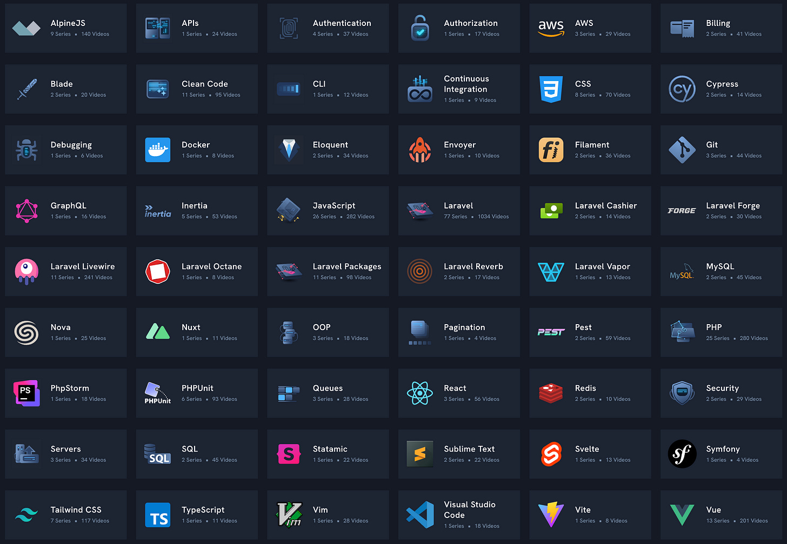Open the Redis logo icon
The height and width of the screenshot is (544, 787).
551,393
